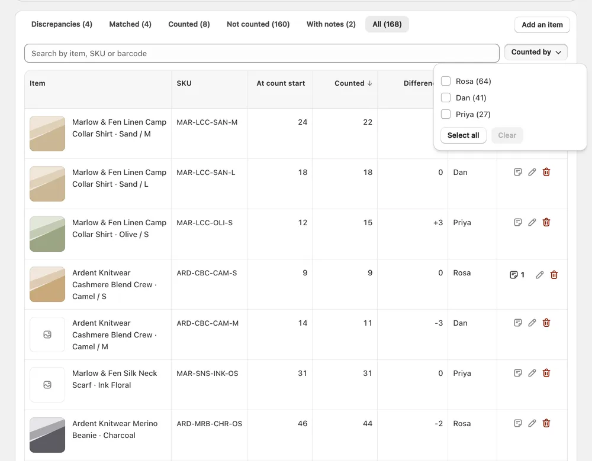This screenshot has width=592, height=461.
Task: Edit the Olive / S shirt count with pencil icon
Action: [x=532, y=222]
